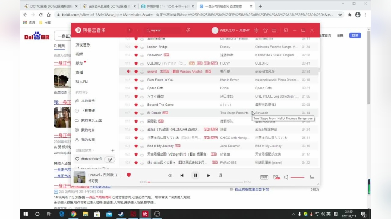
Task: Click the song playback progress bar
Action: (x=195, y=182)
